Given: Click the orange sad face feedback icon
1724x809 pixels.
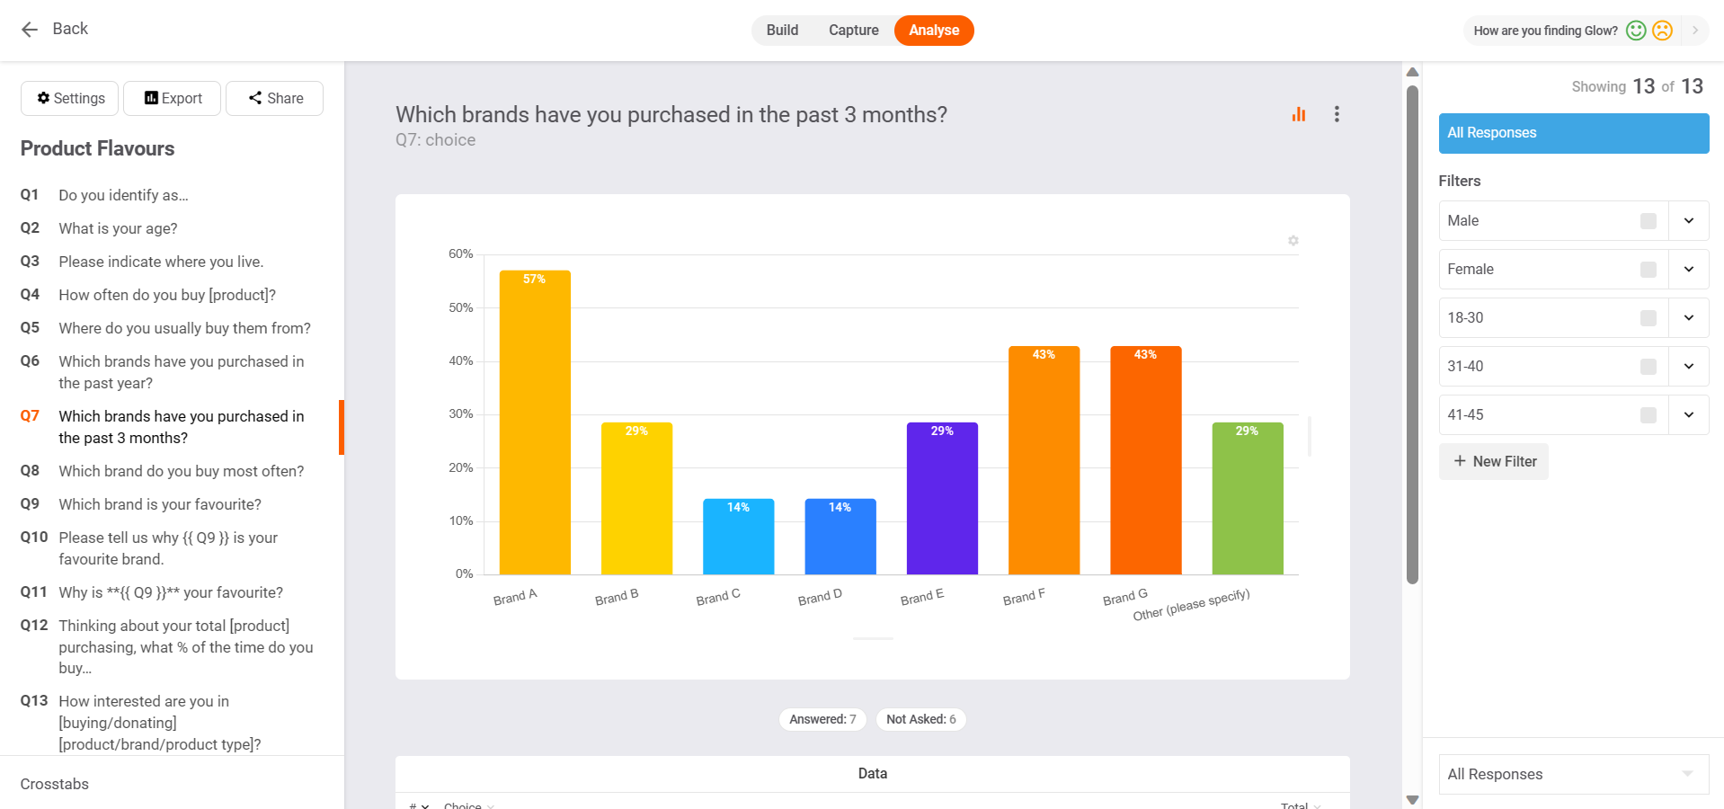Looking at the screenshot, I should (x=1663, y=31).
